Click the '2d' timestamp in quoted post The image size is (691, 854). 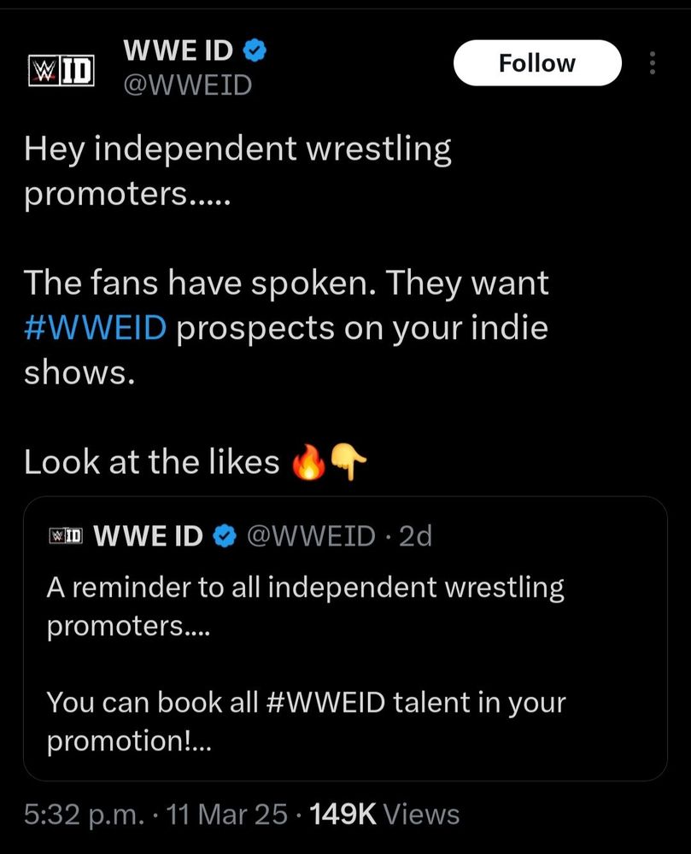[416, 536]
